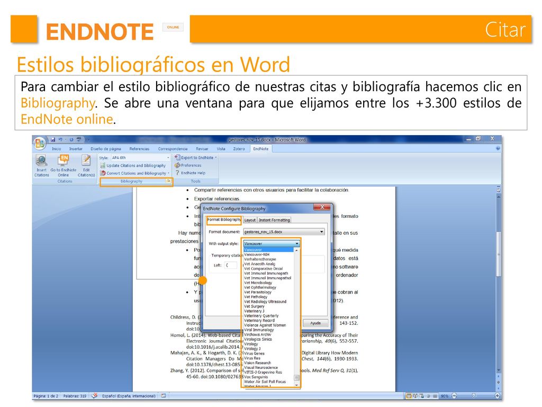Click the Word help icon in ribbon corner
Screen dimensions: 542x407
[498, 148]
